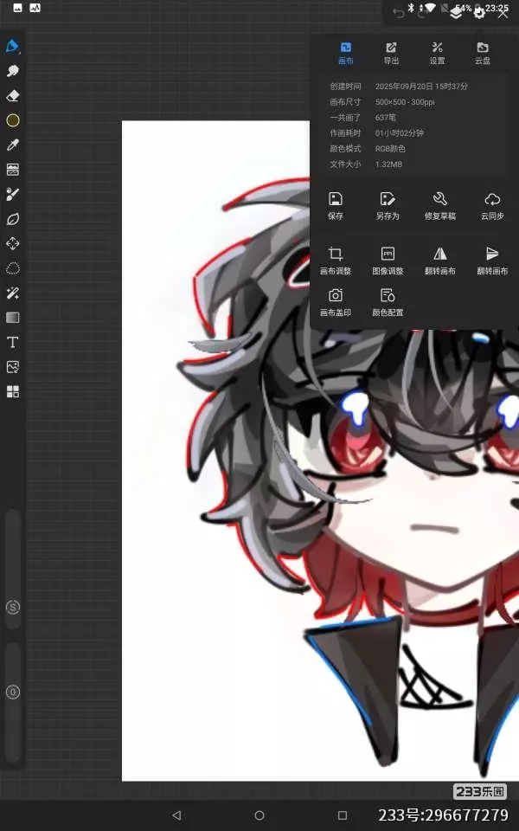Viewport: 519px width, 831px height.
Task: Click 云同步 cloud sync button
Action: coord(492,206)
